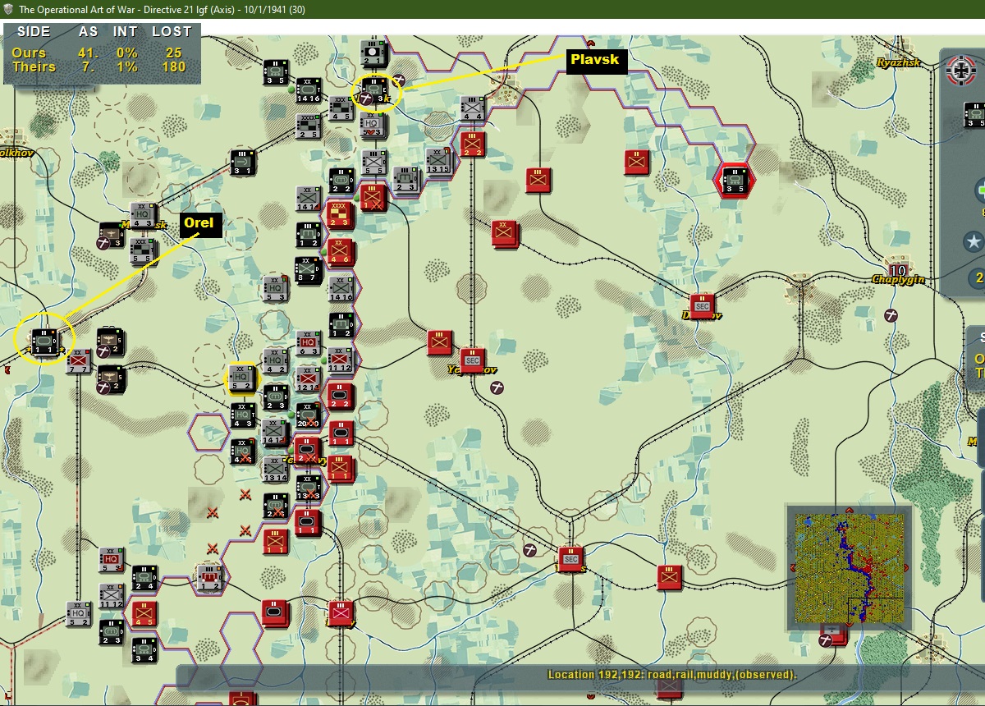Screen dimensions: 985x706
Task: Select the grey 1-2 unit with red tank symbol
Action: [x=210, y=577]
